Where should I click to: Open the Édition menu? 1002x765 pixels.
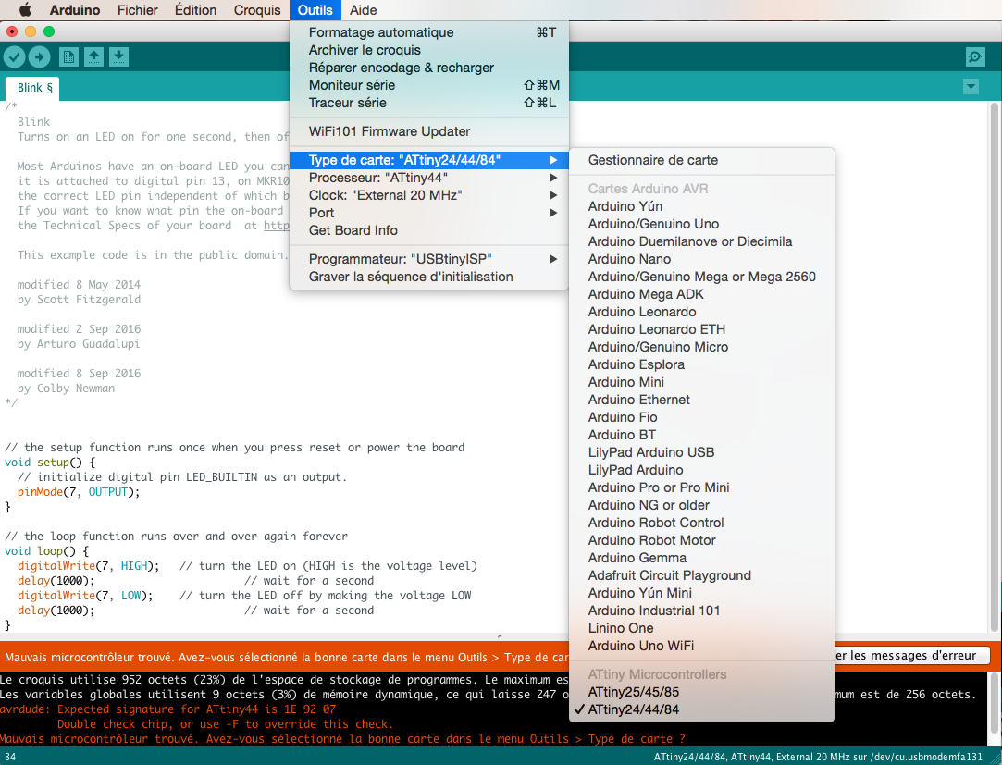[x=195, y=9]
